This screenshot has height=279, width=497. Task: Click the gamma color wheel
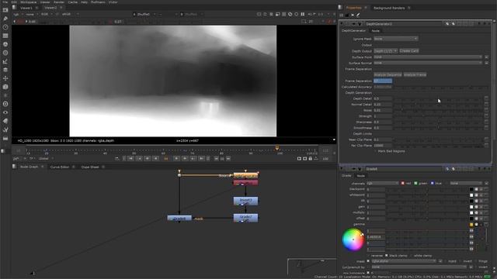(353, 239)
